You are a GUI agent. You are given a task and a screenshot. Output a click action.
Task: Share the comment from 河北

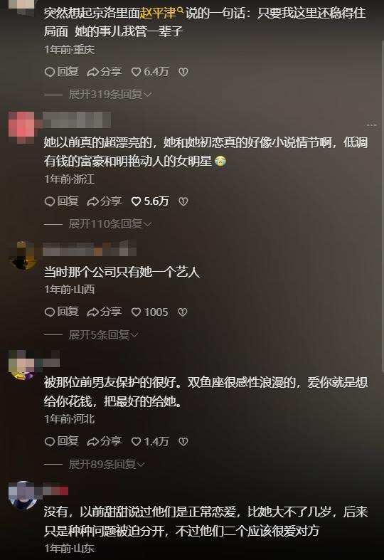[105, 442]
